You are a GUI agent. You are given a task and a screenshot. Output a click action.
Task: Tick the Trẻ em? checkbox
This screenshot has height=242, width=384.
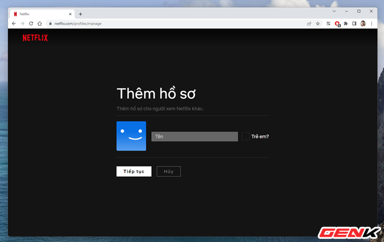[x=245, y=137]
